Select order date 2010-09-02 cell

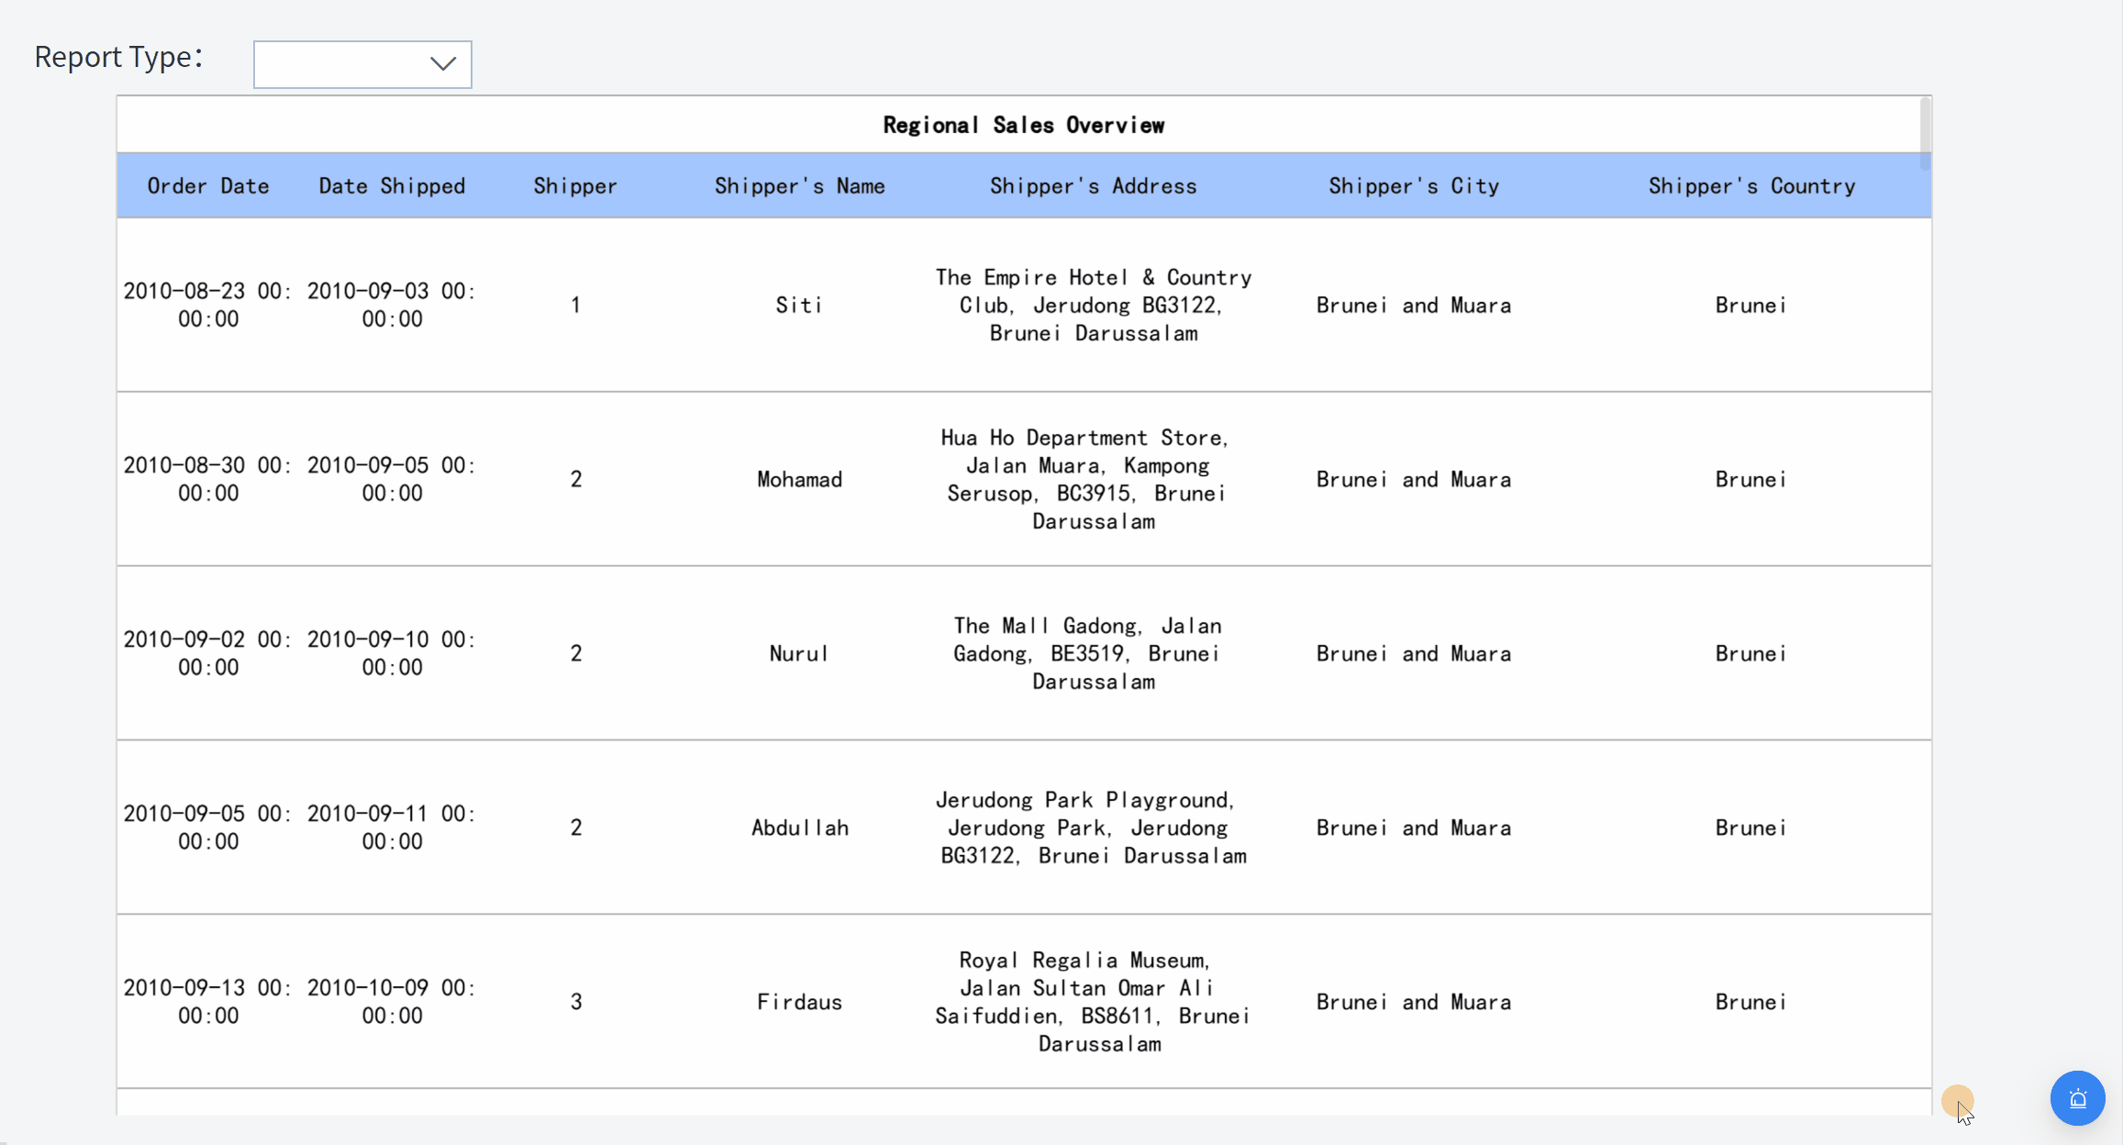coord(208,653)
